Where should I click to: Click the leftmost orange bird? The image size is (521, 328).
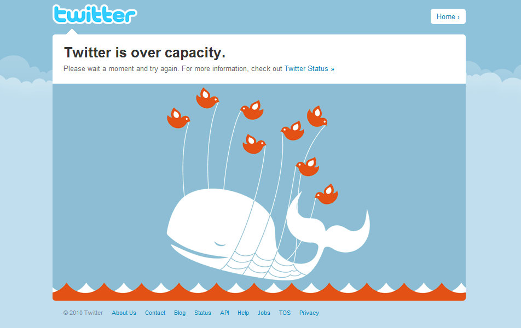(178, 118)
